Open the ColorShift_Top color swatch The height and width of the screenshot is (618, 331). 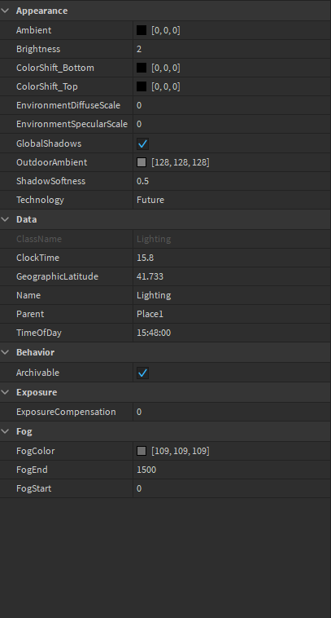(142, 86)
